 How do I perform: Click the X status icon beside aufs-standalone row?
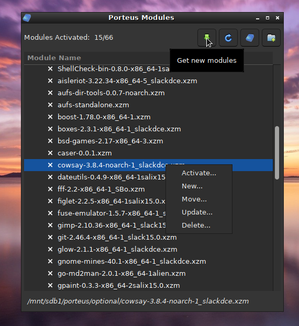tap(50, 105)
